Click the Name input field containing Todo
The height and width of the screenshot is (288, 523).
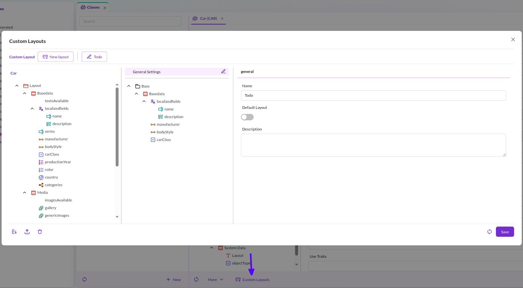coord(374,95)
